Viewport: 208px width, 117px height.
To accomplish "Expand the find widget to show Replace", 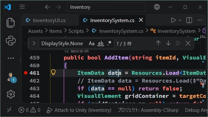I will coord(34,43).
